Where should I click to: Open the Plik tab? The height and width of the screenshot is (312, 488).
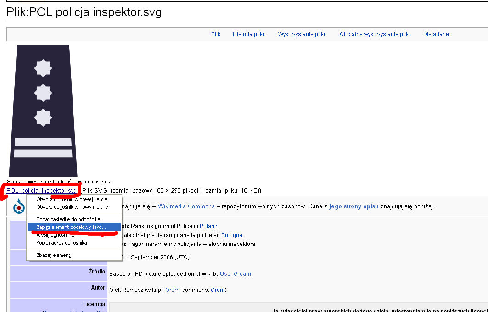216,34
